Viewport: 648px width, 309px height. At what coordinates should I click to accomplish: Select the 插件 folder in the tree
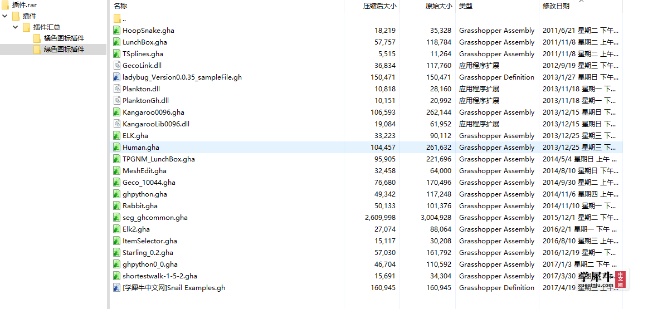25,16
